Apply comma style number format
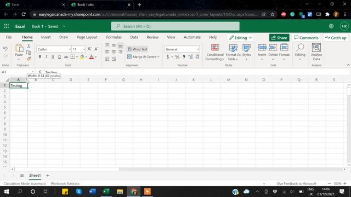Image resolution: width=351 pixels, height=197 pixels. (x=184, y=57)
